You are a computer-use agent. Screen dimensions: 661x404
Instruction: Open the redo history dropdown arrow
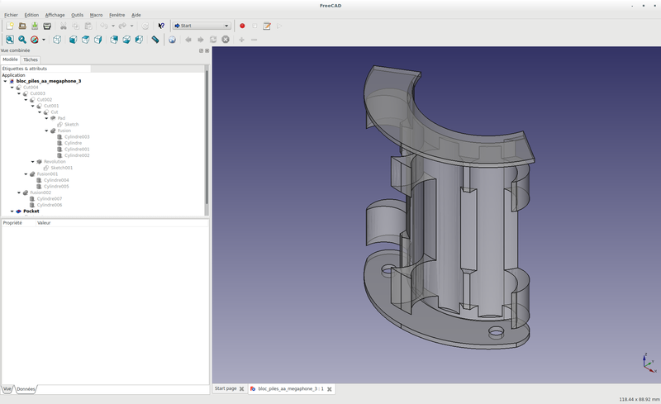coord(131,26)
